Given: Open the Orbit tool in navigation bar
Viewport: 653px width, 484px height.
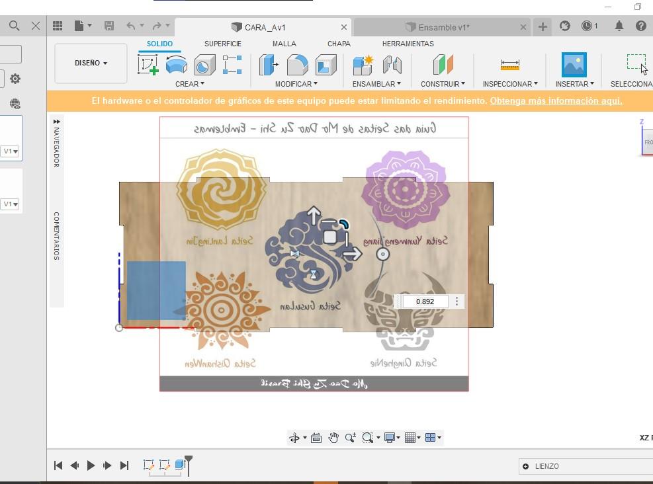Looking at the screenshot, I should [294, 438].
